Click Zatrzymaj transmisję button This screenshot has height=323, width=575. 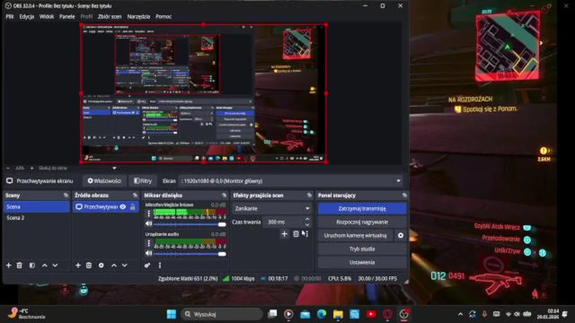[x=362, y=209]
